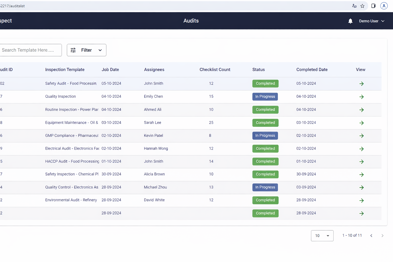Click the Inspect app name in header
The height and width of the screenshot is (262, 393).
pos(6,21)
